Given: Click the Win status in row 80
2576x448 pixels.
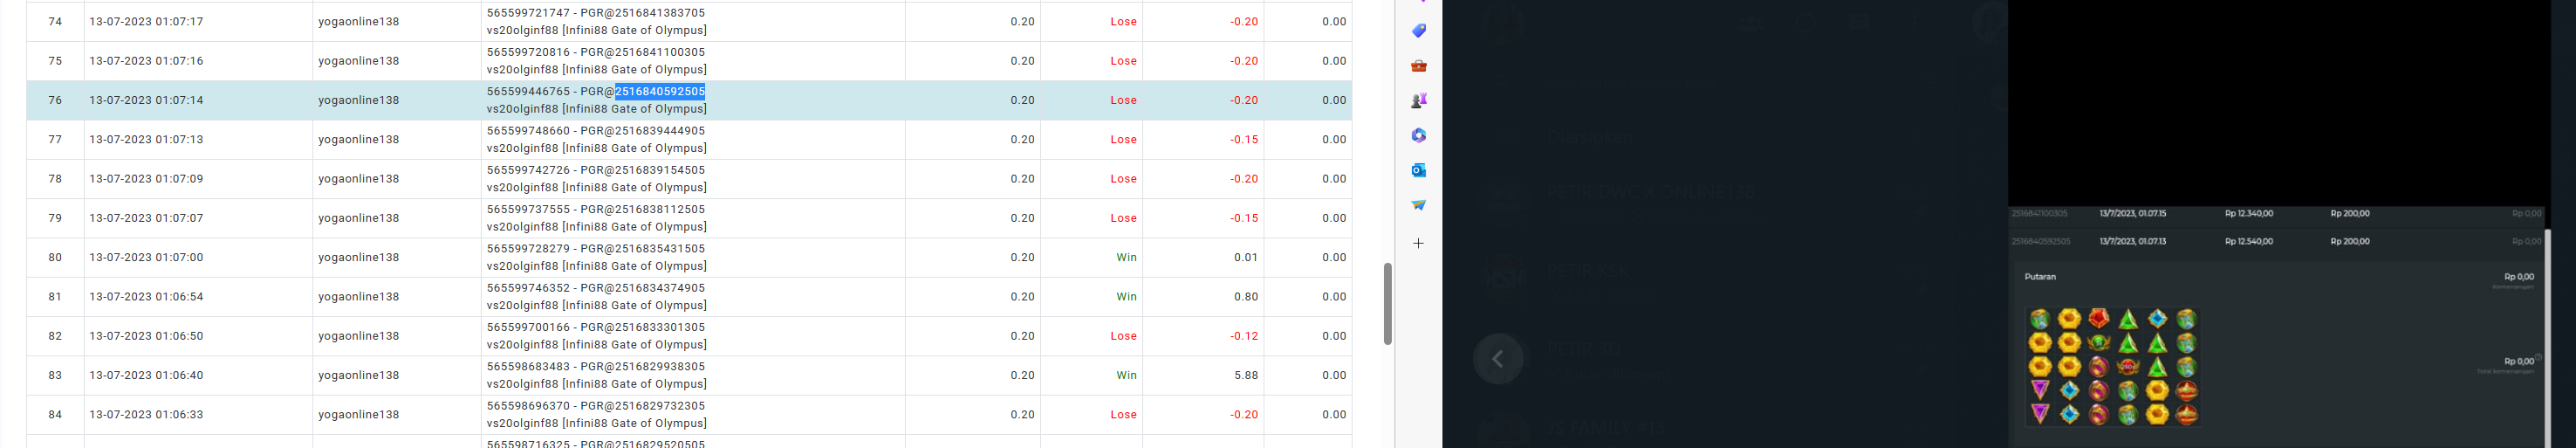Looking at the screenshot, I should tap(1126, 257).
